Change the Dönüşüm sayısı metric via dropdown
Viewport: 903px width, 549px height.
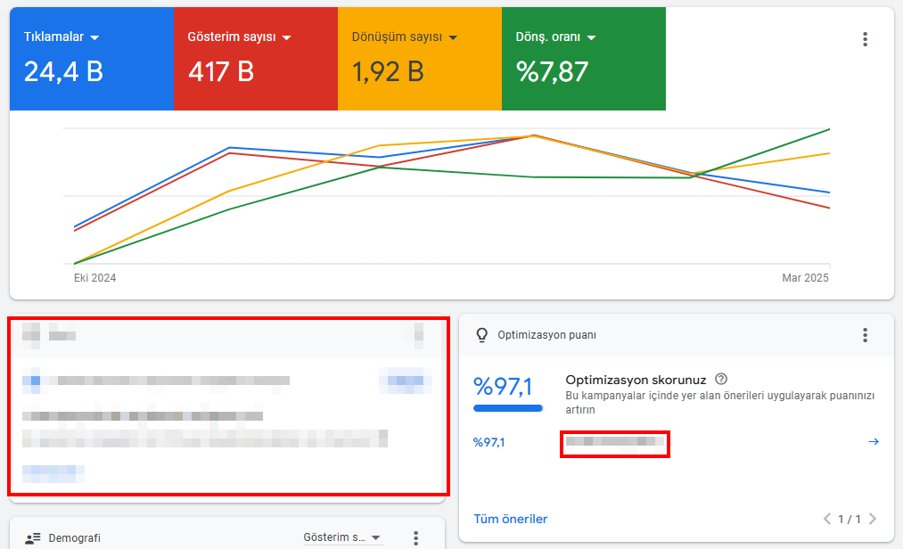point(453,37)
